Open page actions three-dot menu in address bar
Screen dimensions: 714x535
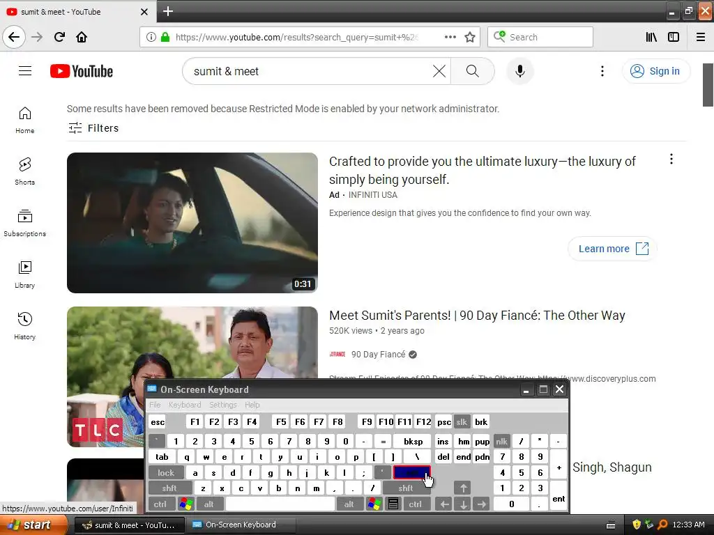pos(450,37)
